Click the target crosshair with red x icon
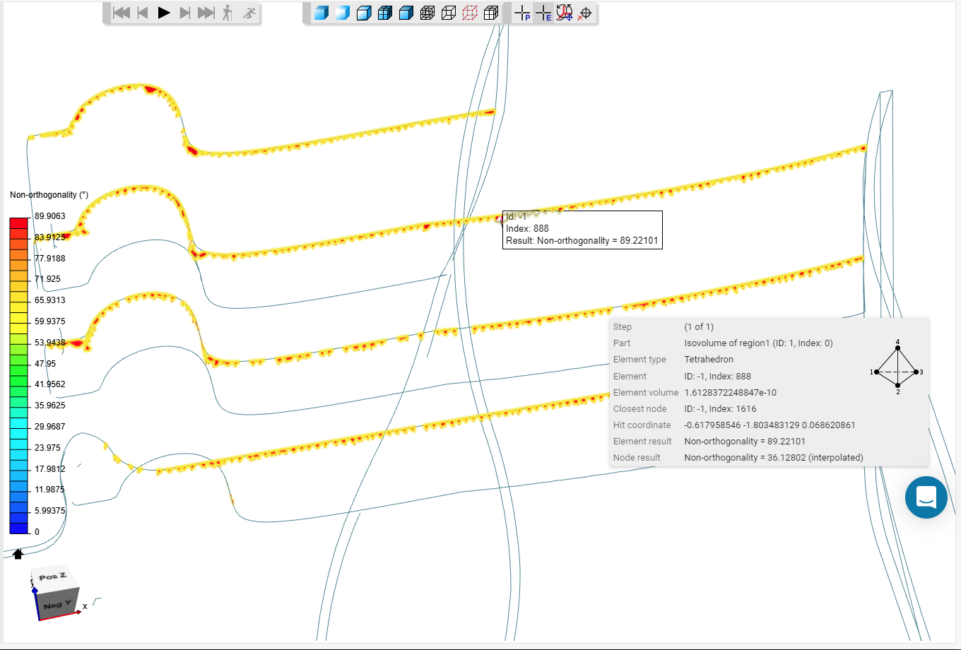Screen dimensions: 961x650 pyautogui.click(x=585, y=13)
